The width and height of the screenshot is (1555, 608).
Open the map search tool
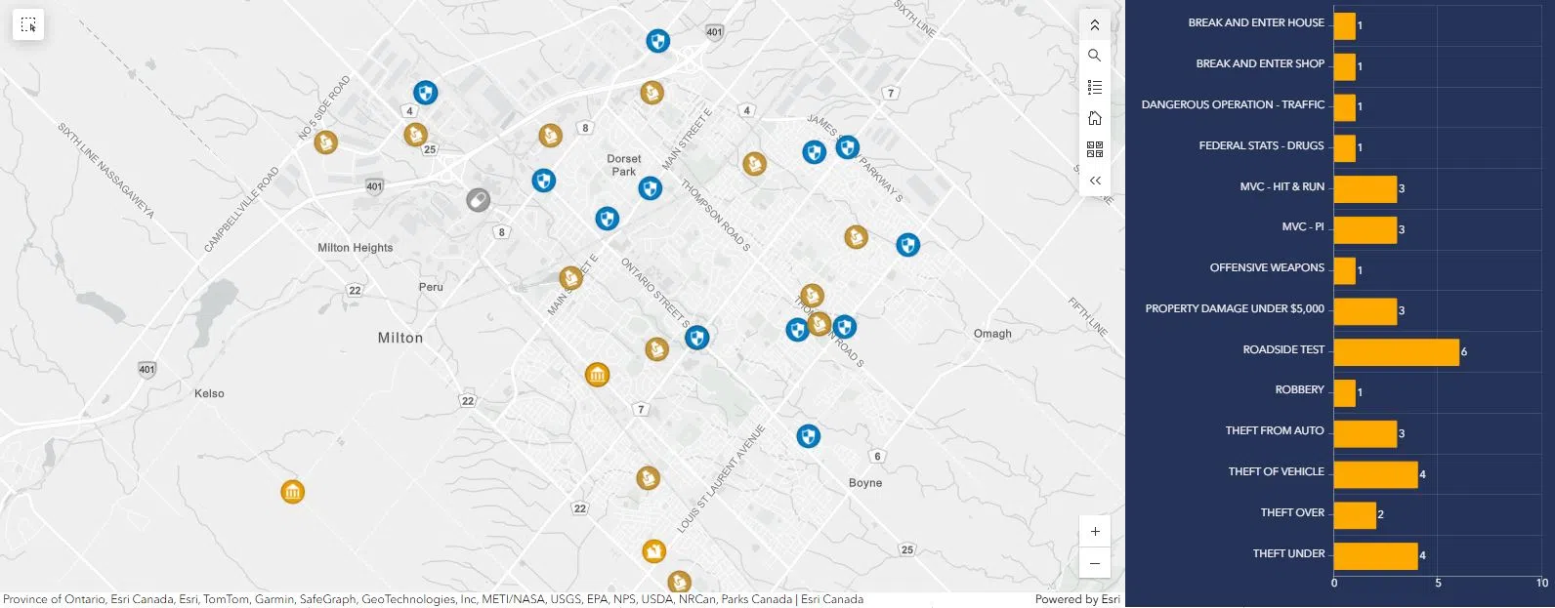click(x=1094, y=56)
